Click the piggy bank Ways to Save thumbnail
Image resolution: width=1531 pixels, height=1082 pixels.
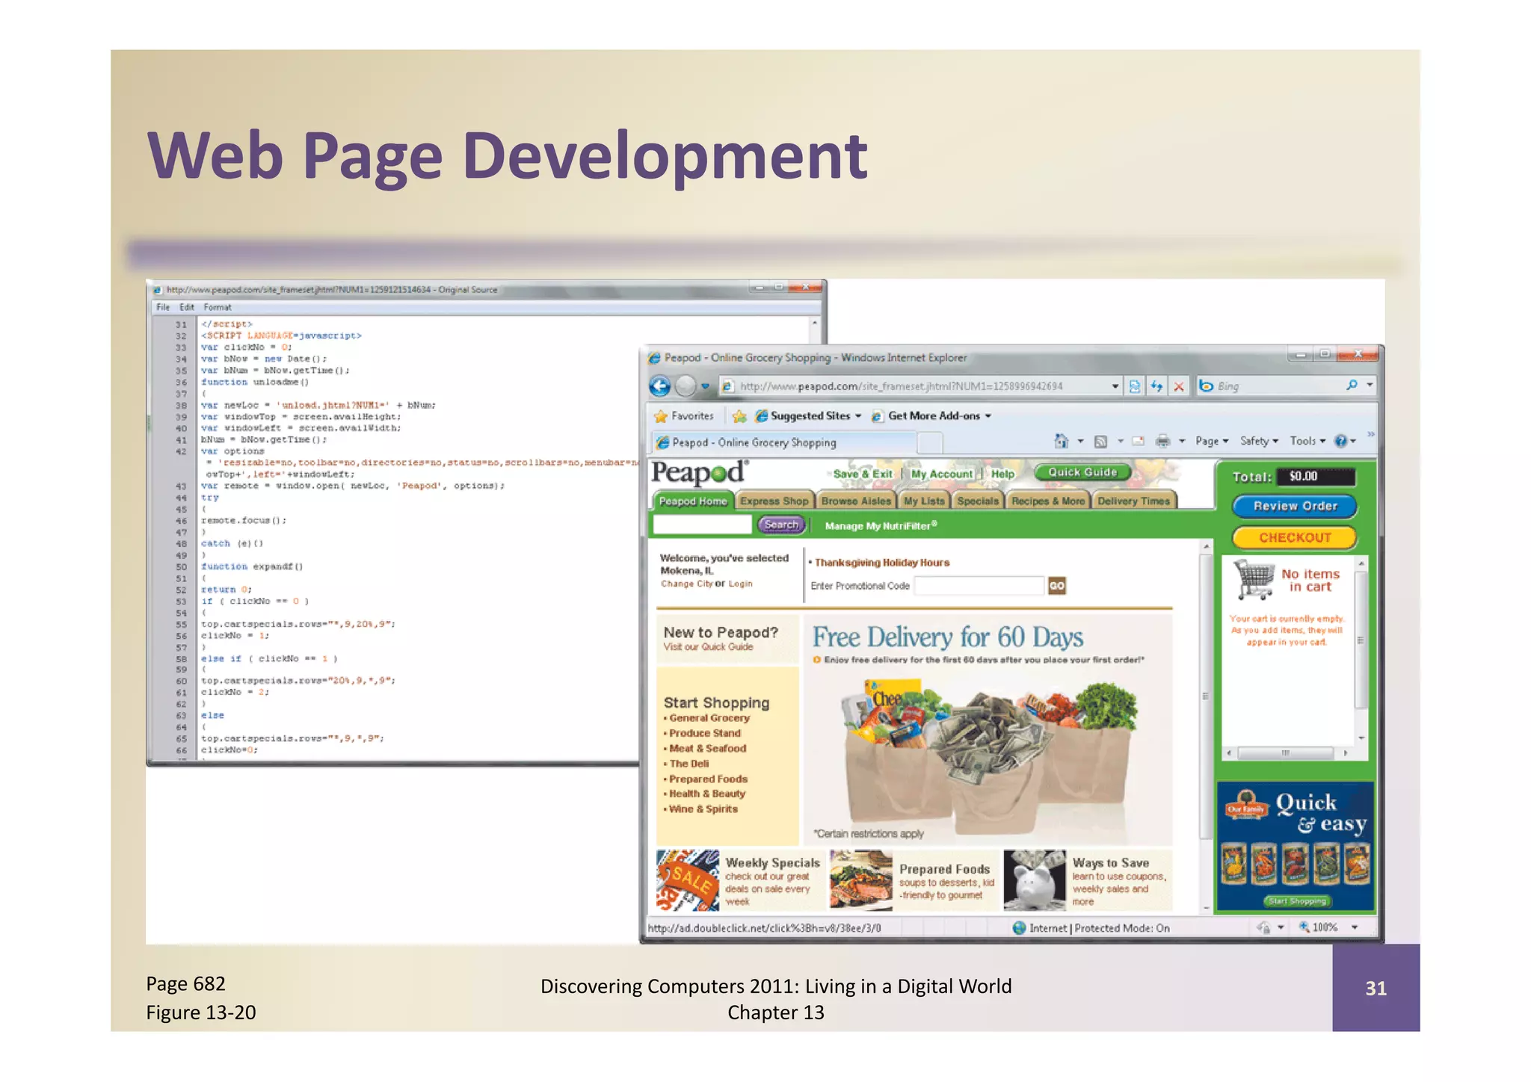click(x=1035, y=880)
